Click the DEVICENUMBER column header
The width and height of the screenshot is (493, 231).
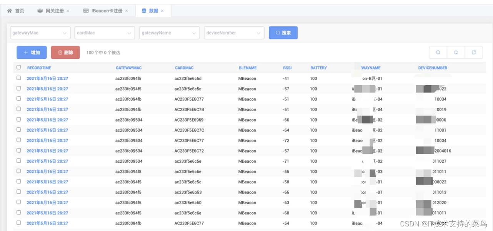(433, 68)
